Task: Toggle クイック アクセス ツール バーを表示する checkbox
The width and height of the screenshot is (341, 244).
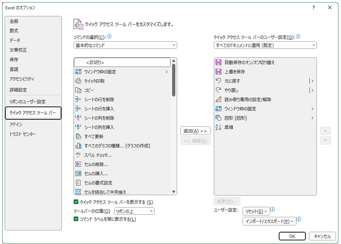Action: point(76,202)
